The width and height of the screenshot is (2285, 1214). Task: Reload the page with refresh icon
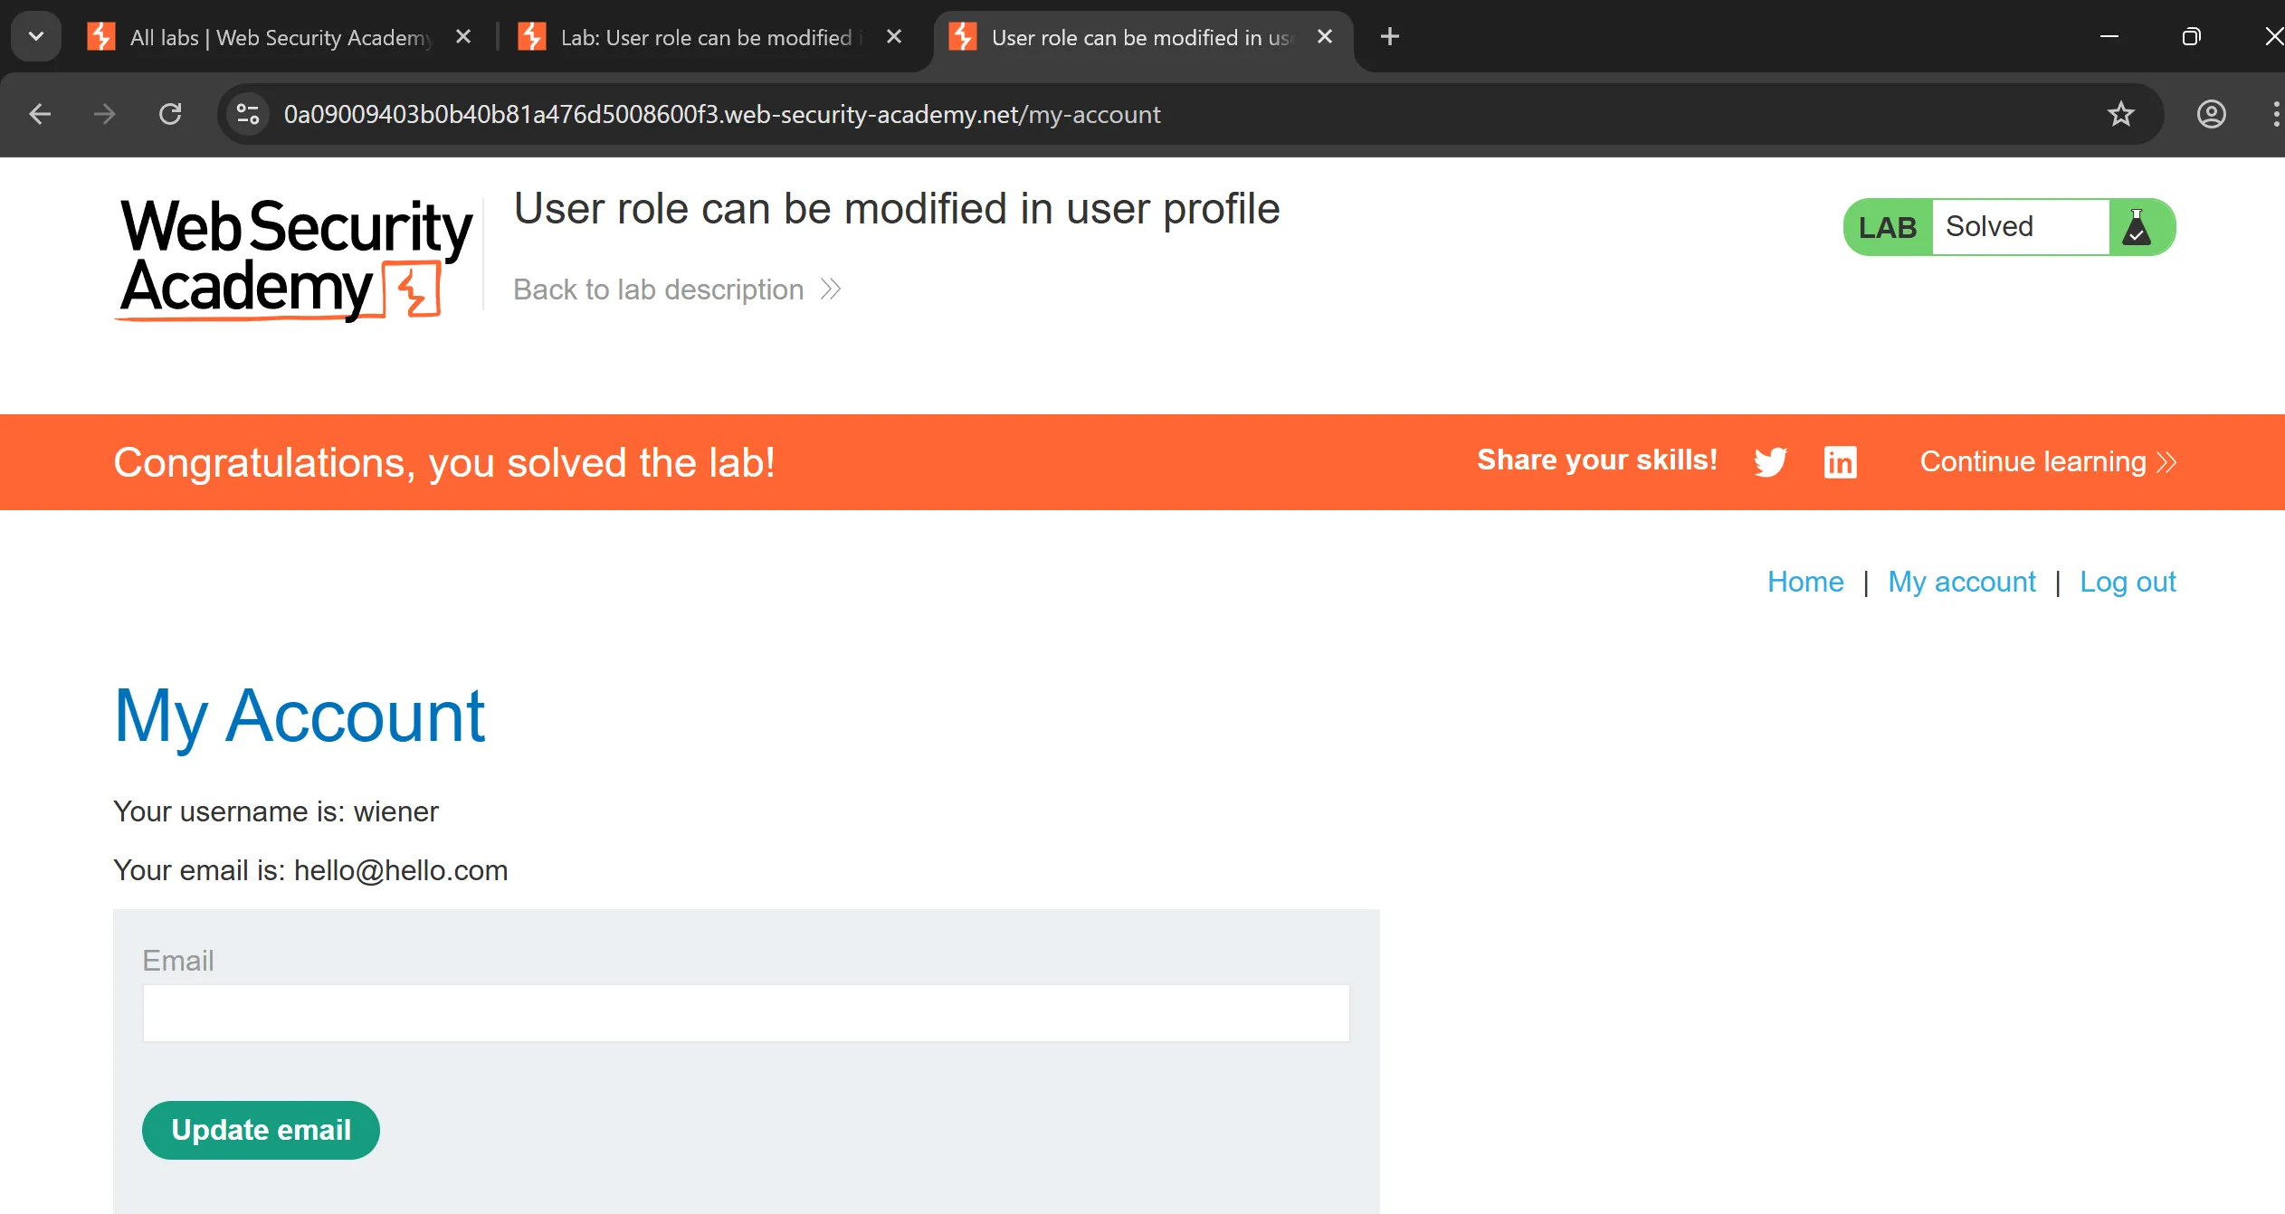(170, 114)
